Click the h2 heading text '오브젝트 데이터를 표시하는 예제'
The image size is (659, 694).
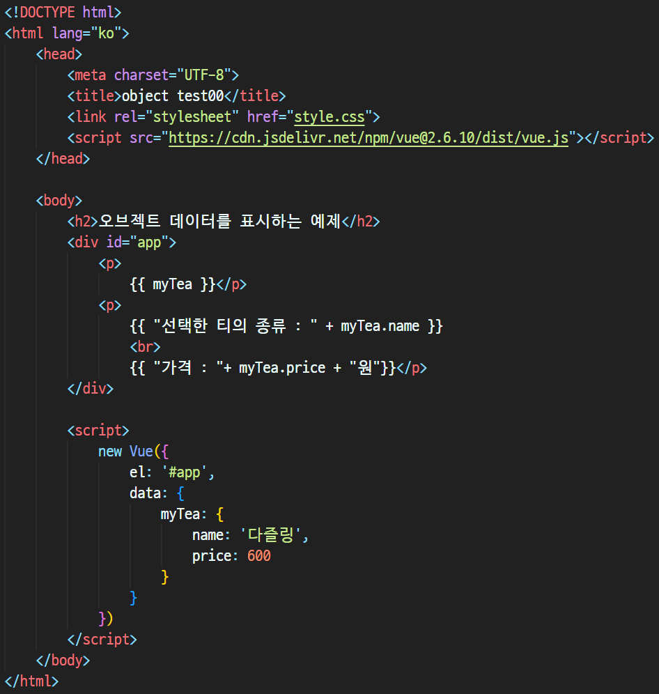click(219, 222)
